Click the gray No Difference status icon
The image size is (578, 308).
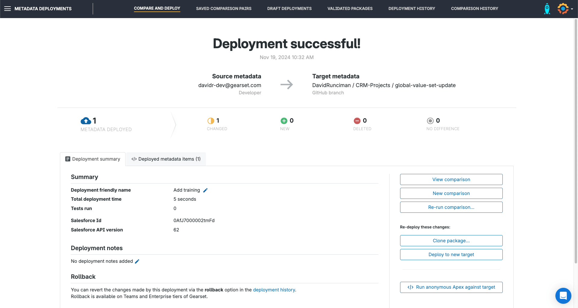(431, 121)
